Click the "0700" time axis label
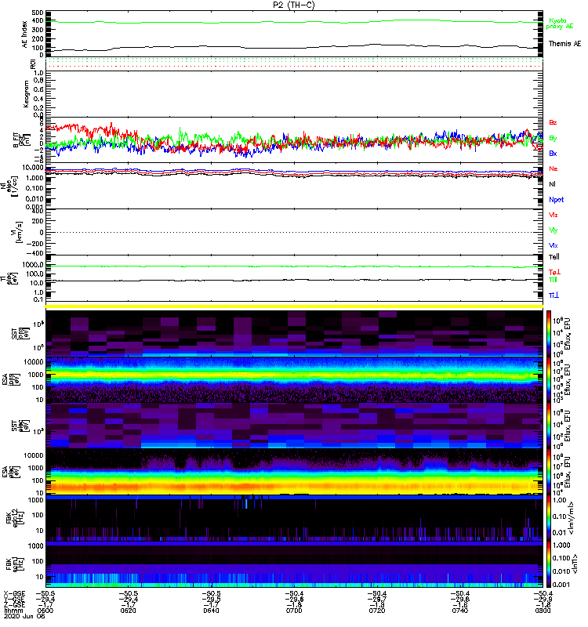This screenshot has height=627, width=588. 294,611
